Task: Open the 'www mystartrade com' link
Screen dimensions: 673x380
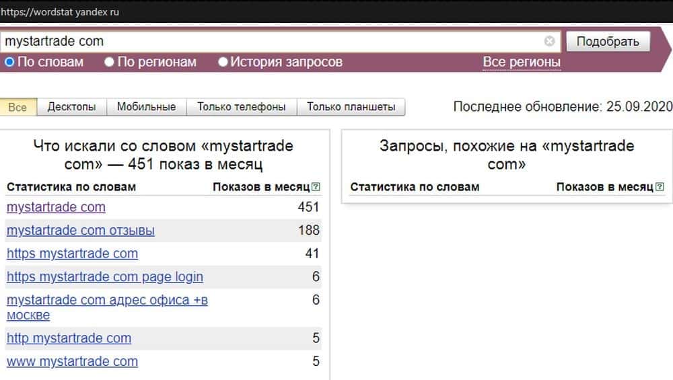Action: point(72,361)
